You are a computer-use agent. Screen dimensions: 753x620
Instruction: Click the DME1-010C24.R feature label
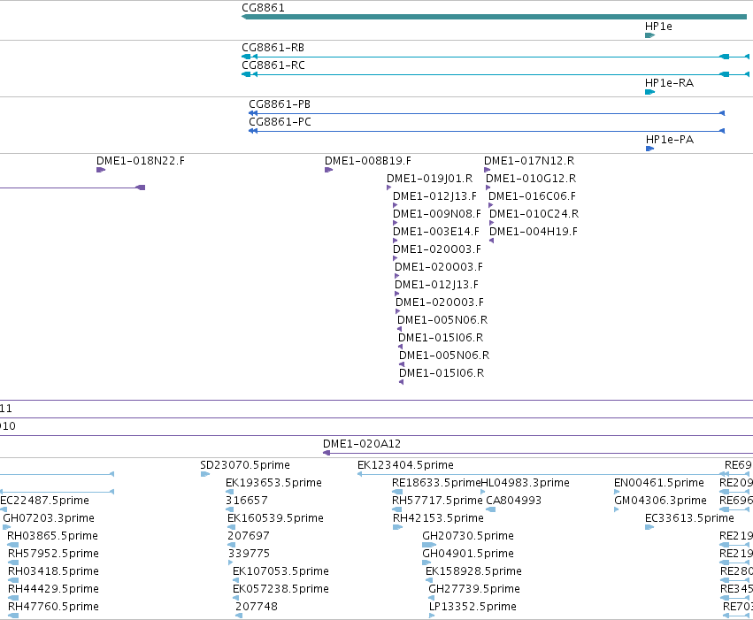[534, 214]
